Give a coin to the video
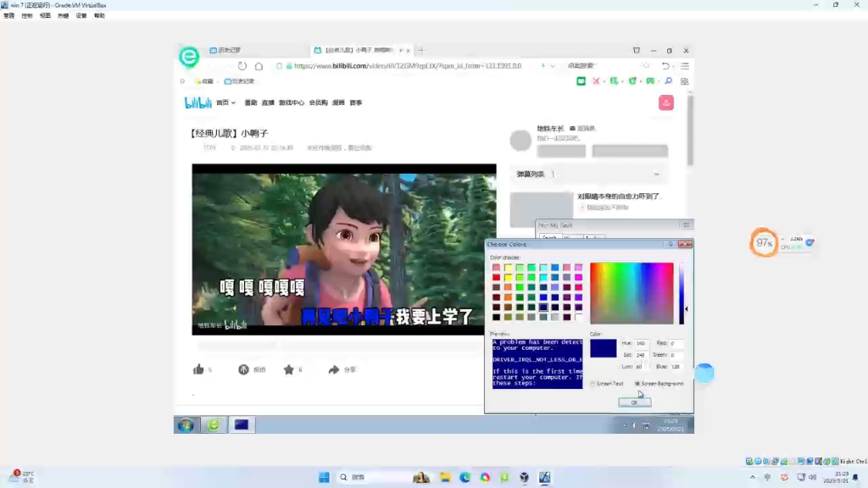 pyautogui.click(x=243, y=369)
